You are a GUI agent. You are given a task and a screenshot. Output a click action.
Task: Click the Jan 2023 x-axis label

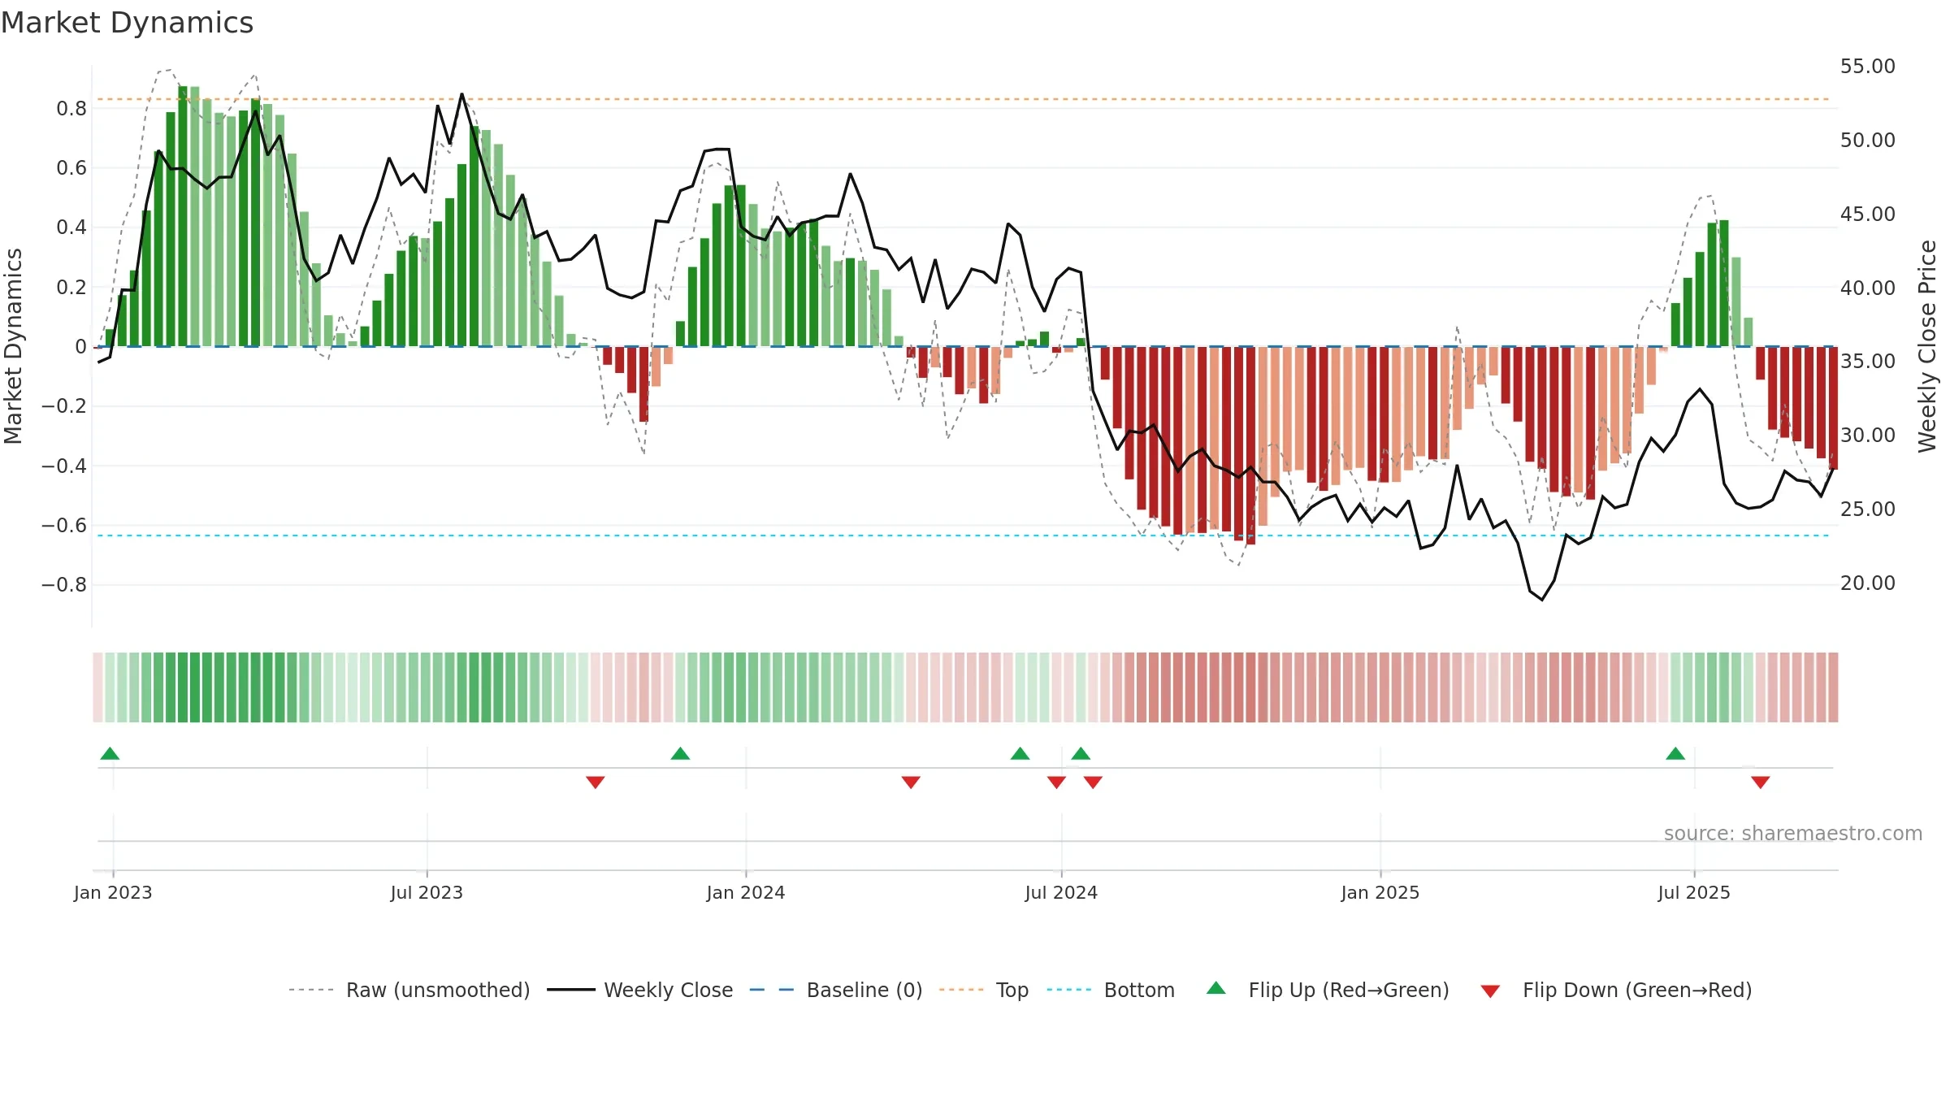(113, 892)
